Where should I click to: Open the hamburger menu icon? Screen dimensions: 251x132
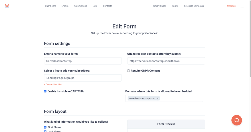tap(242, 6)
